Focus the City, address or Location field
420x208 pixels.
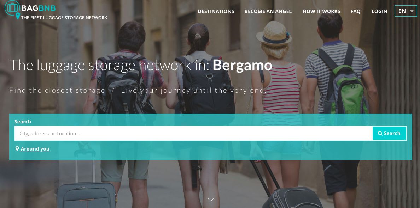pos(193,133)
